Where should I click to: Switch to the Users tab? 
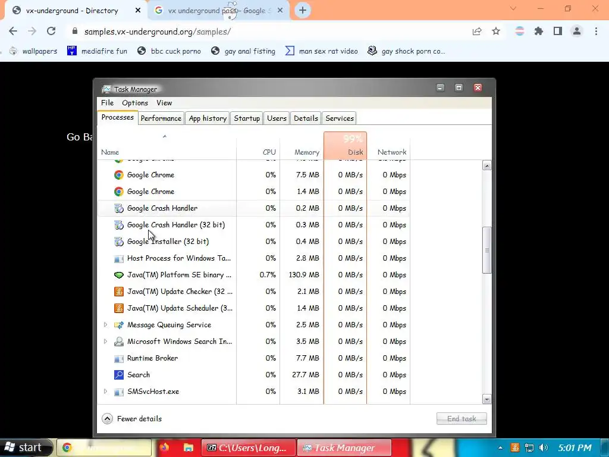tap(277, 118)
